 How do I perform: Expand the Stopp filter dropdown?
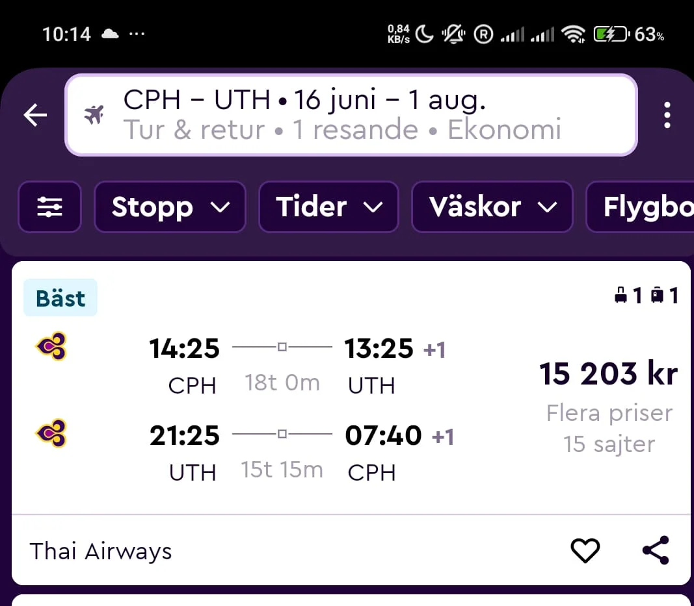(170, 207)
